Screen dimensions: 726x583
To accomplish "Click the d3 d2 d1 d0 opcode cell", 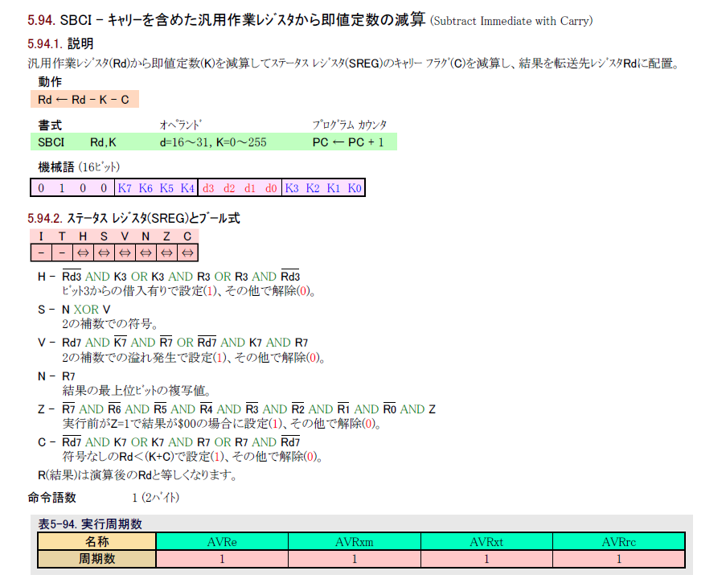I will point(240,188).
